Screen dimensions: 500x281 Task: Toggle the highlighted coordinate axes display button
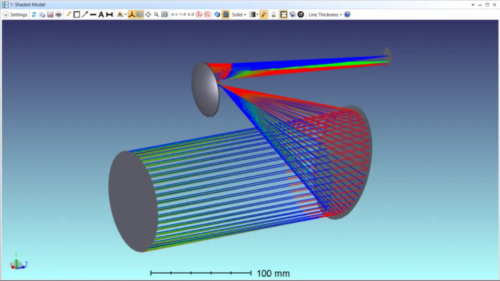[132, 14]
